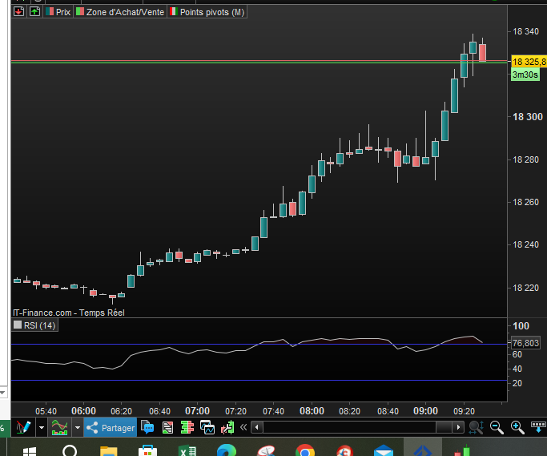Open Microsoft Edge from taskbar

(x=227, y=450)
